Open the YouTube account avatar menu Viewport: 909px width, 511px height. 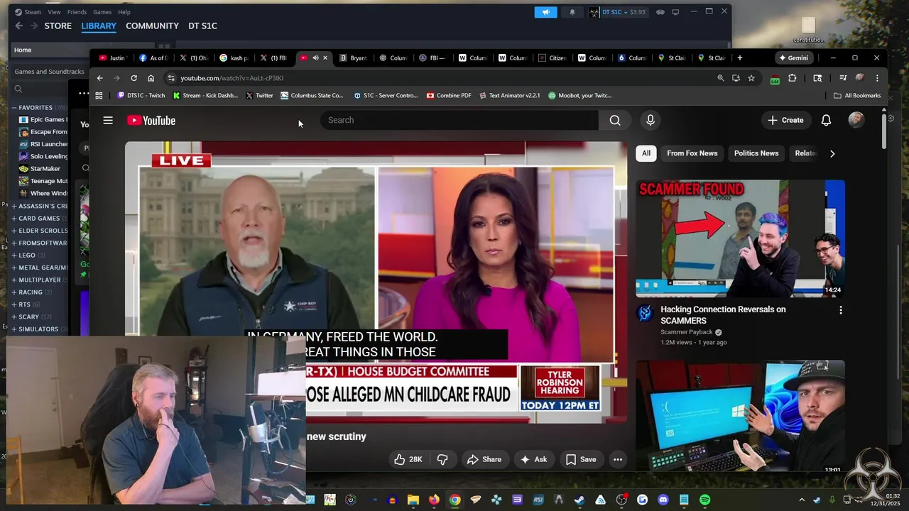856,120
